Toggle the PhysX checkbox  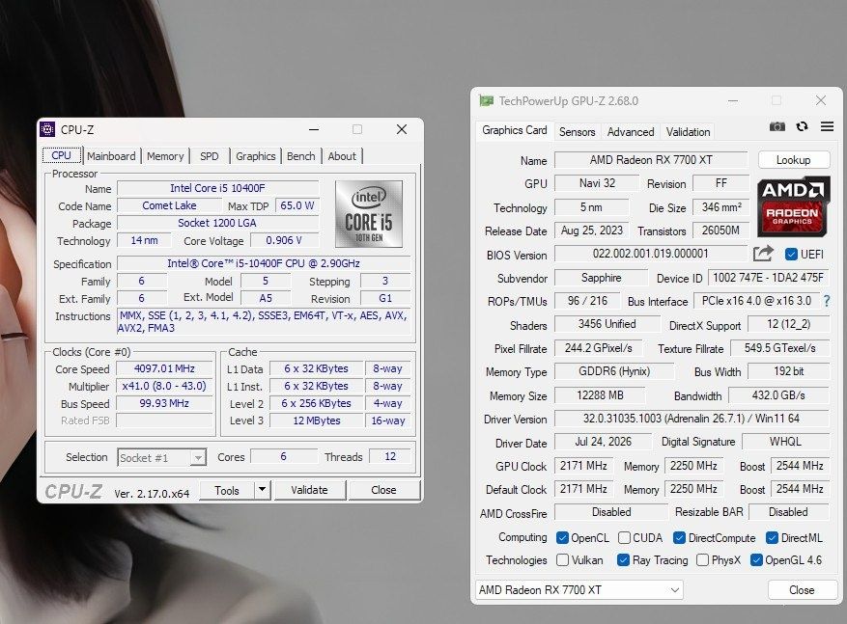703,559
